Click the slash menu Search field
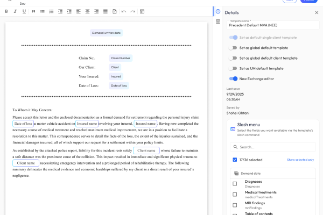 tap(275, 147)
